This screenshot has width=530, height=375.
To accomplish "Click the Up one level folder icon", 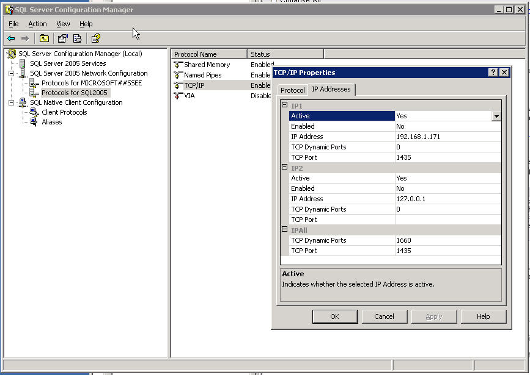I will point(44,38).
